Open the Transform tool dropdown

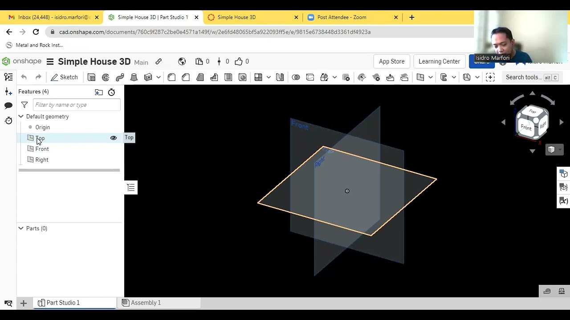334,77
